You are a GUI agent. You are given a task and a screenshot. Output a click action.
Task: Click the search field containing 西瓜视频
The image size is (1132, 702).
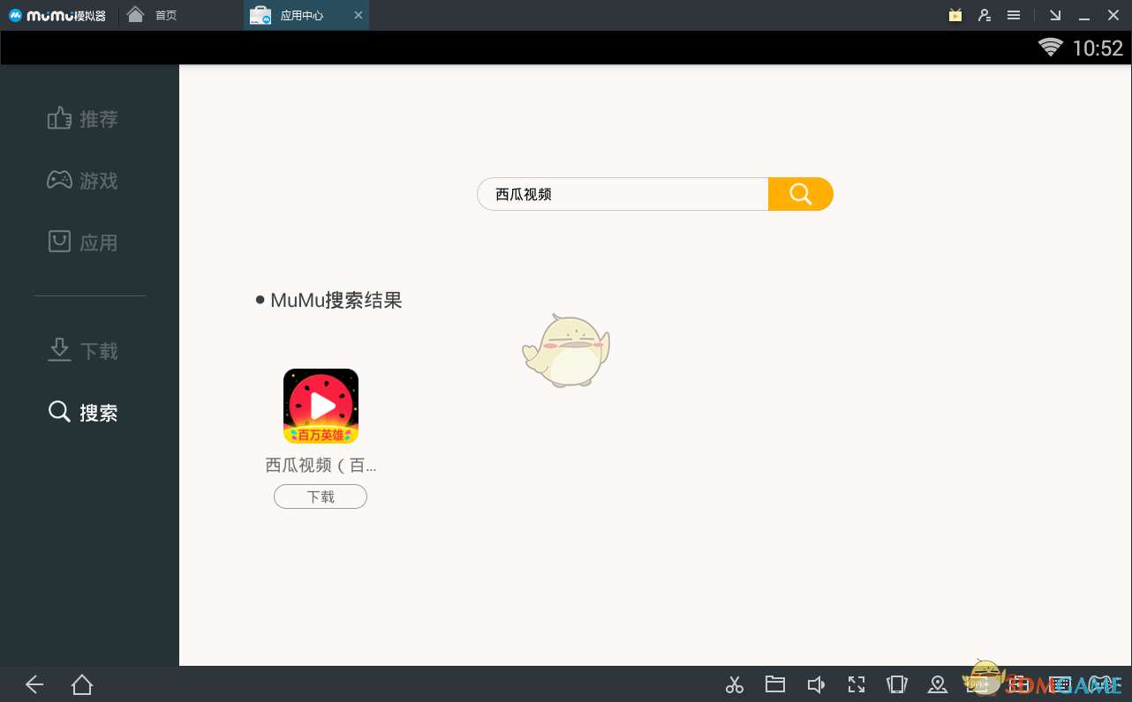pos(623,194)
